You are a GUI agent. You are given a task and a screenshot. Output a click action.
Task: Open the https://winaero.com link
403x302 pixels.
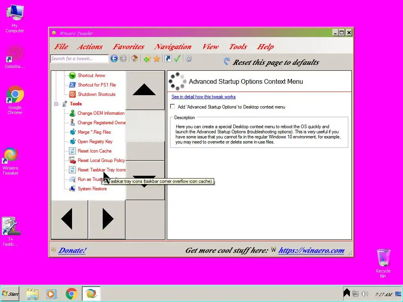pyautogui.click(x=311, y=250)
